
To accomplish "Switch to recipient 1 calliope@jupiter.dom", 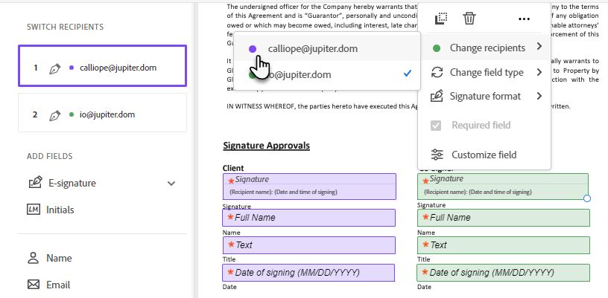I will click(102, 65).
